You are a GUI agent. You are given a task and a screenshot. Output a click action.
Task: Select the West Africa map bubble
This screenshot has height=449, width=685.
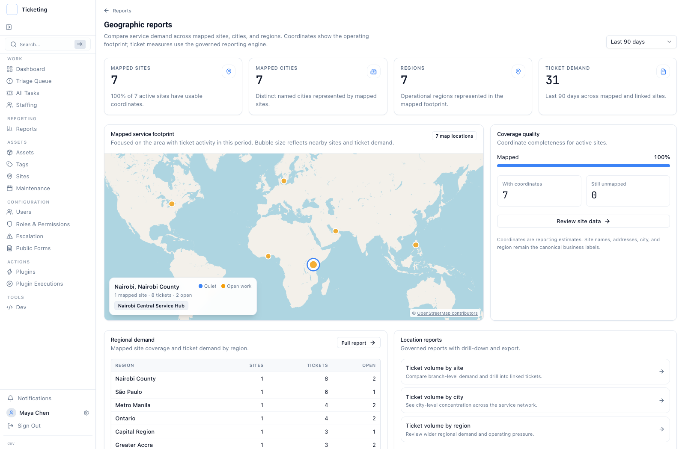tap(268, 257)
